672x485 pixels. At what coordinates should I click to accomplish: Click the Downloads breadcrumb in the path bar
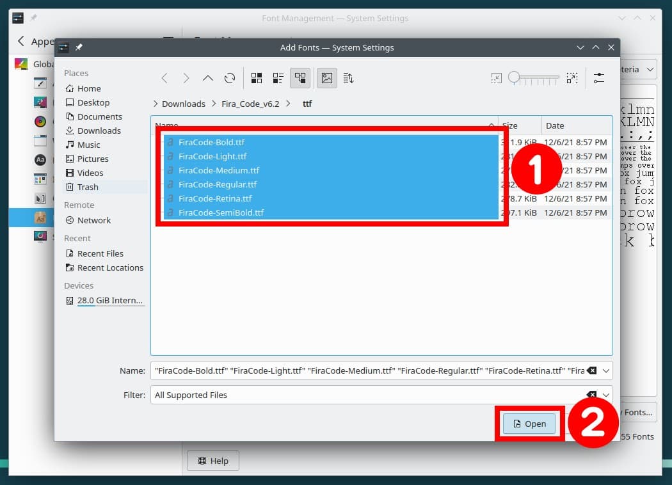coord(184,103)
